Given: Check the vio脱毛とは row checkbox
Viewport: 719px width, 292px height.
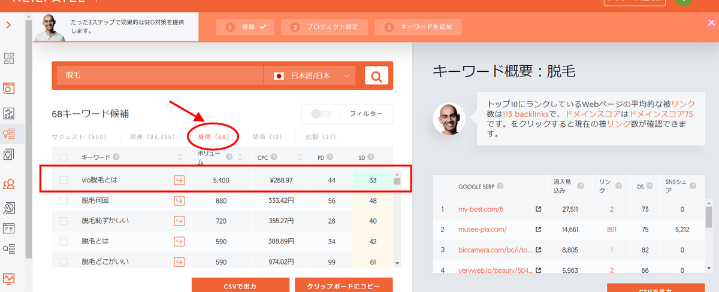Looking at the screenshot, I should pos(64,180).
